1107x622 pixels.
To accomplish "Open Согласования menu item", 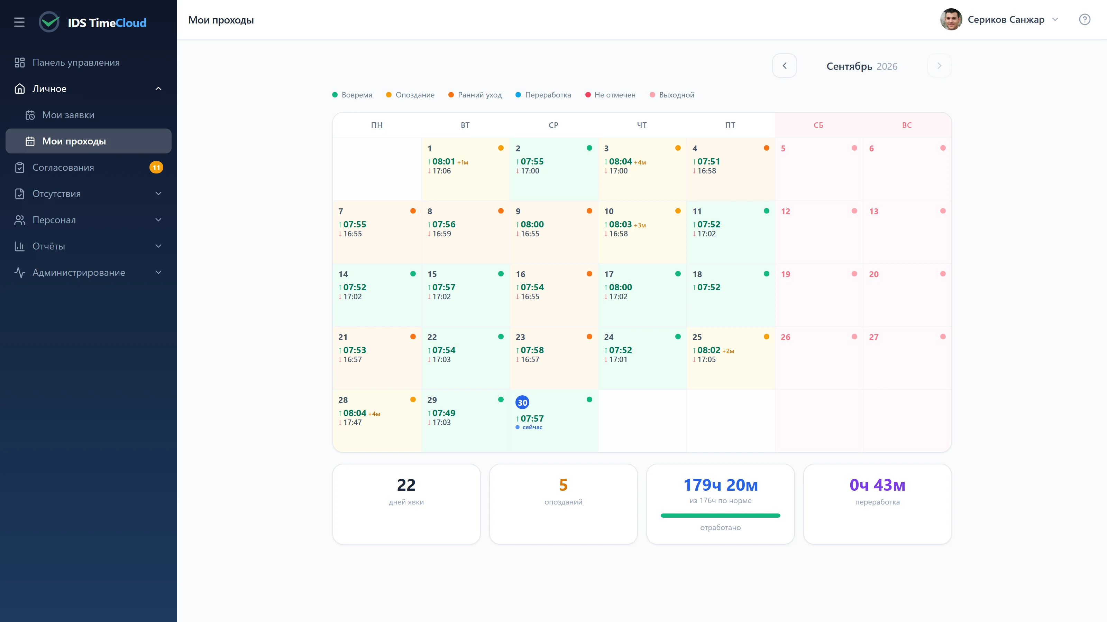I will click(89, 167).
